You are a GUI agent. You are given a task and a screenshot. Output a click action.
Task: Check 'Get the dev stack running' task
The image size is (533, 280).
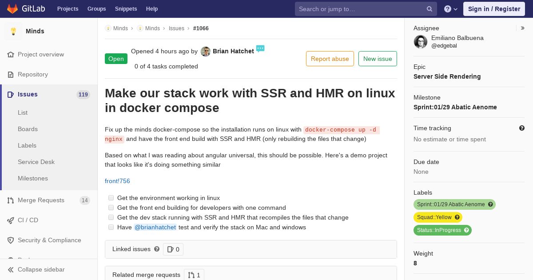click(111, 217)
